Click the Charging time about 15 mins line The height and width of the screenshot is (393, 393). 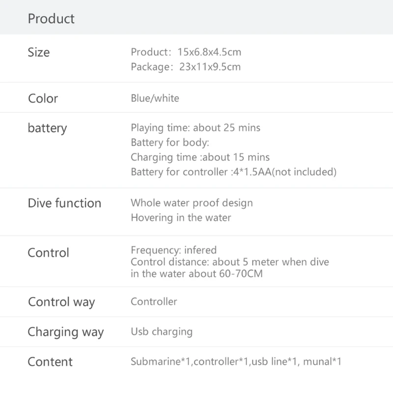200,157
